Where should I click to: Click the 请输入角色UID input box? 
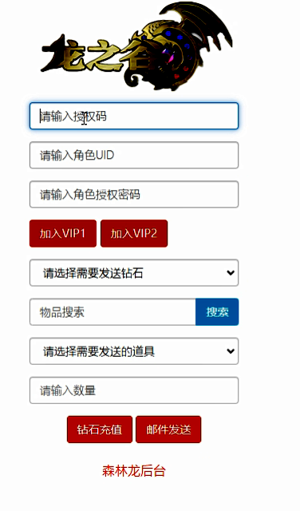[134, 155]
